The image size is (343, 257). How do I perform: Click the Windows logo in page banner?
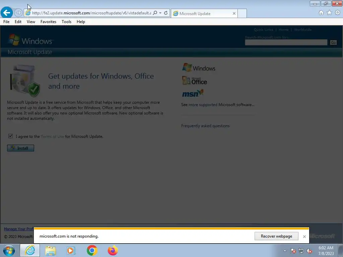[x=30, y=40]
